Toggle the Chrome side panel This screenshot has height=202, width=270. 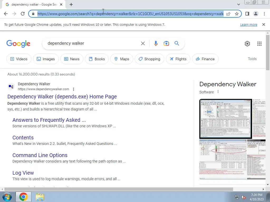pos(247,14)
